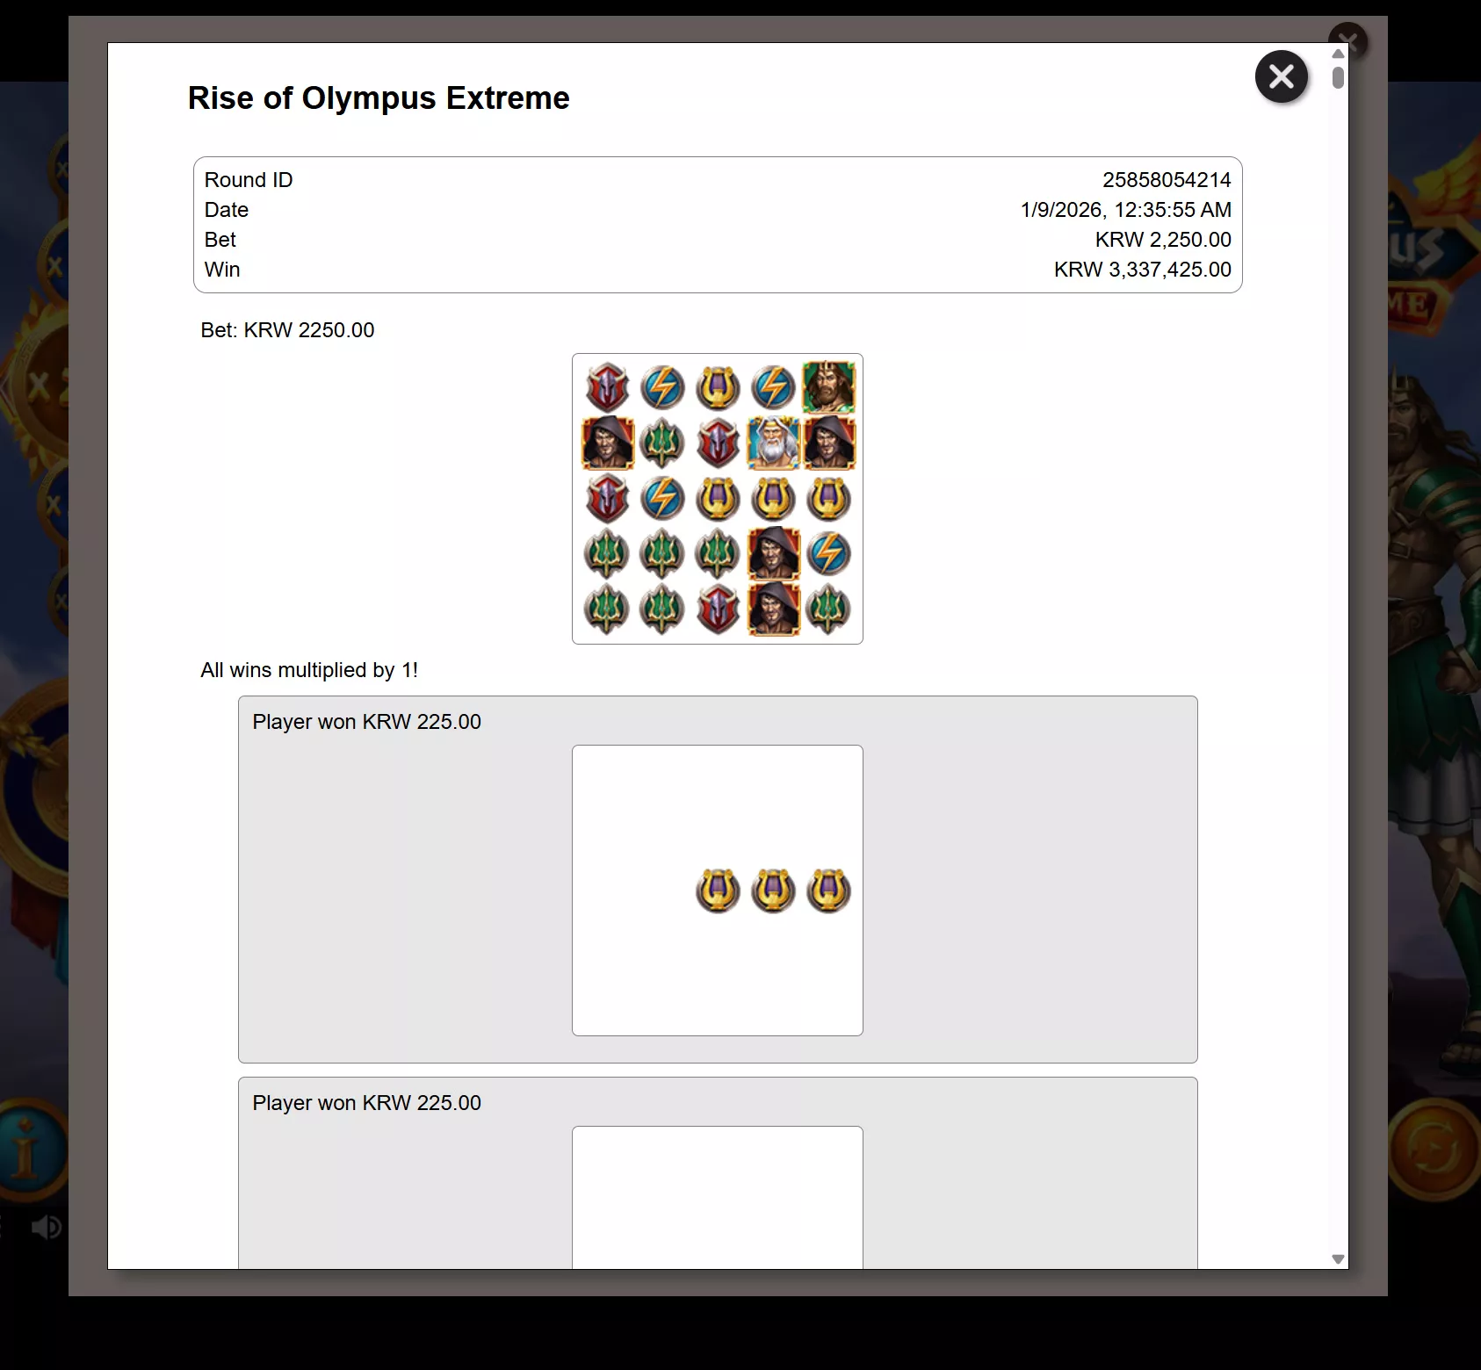Close the round history dialog
This screenshot has height=1370, width=1481.
[1282, 76]
